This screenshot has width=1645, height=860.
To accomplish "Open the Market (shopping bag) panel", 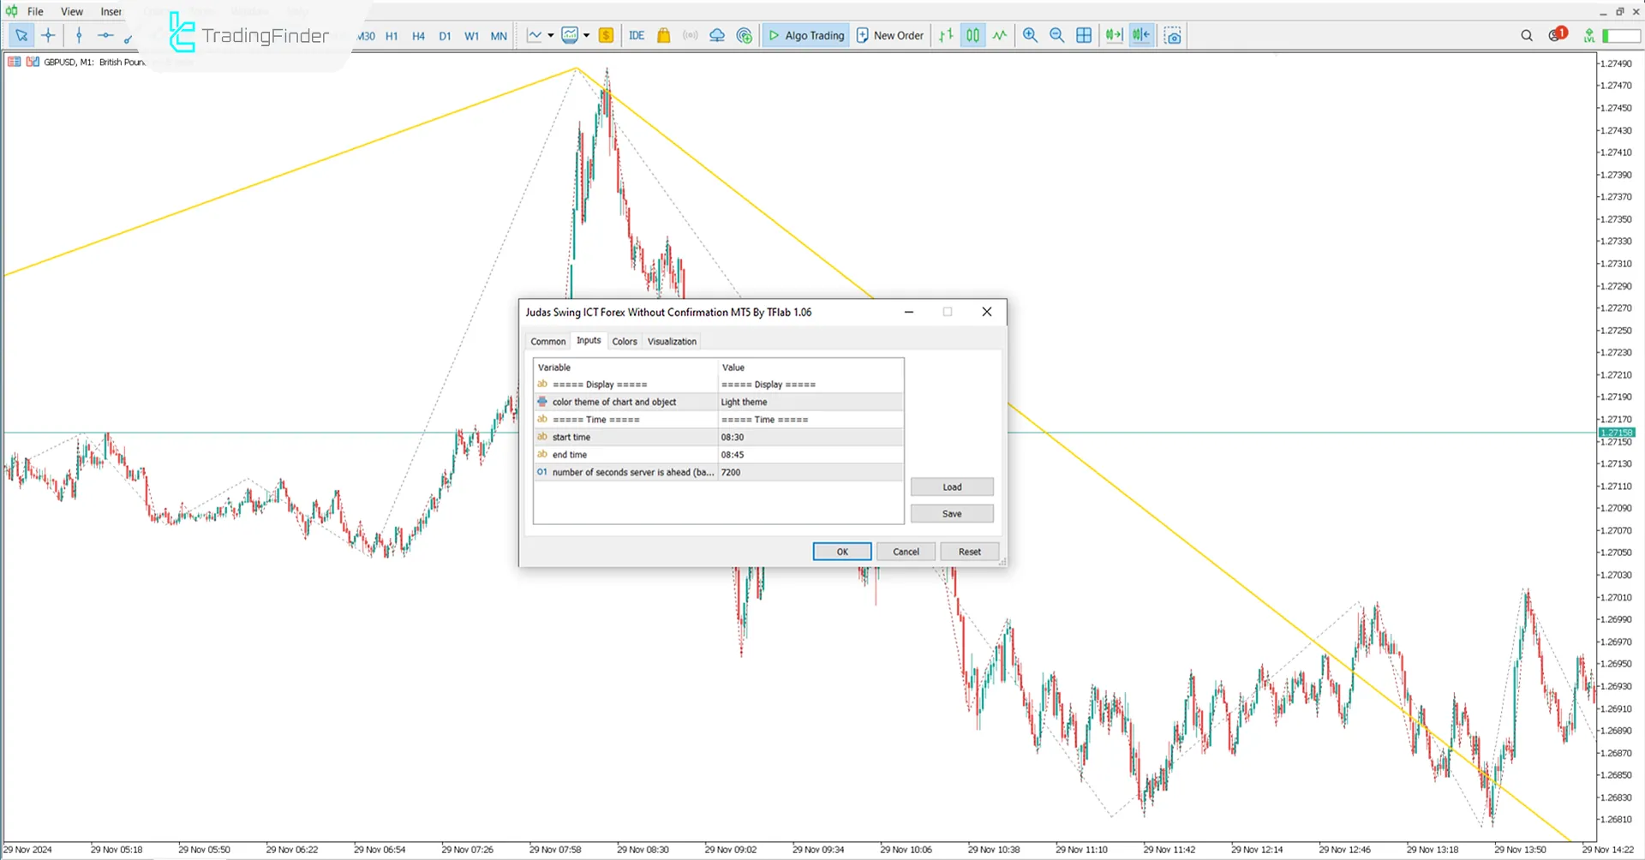I will pos(664,35).
